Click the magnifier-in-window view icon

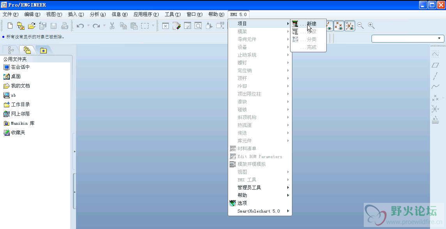point(198,26)
